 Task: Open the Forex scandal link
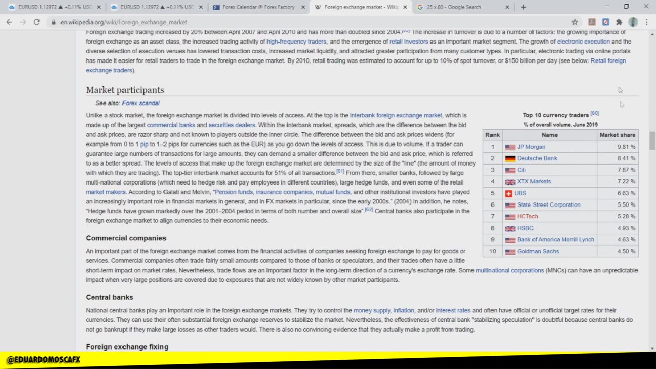click(141, 103)
